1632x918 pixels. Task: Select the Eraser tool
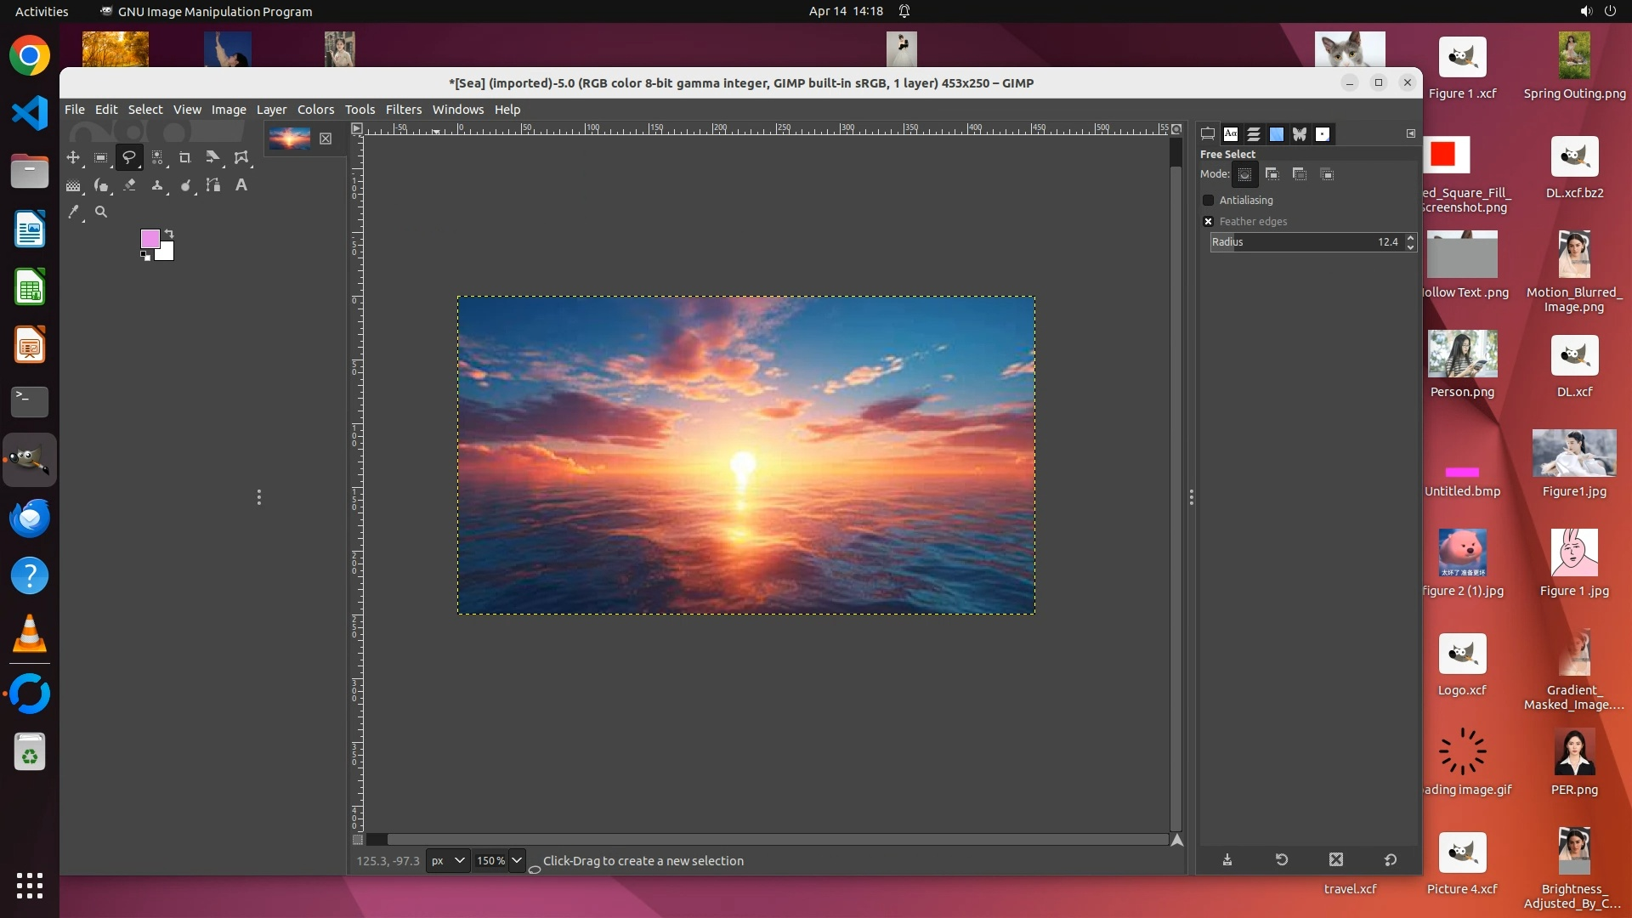pyautogui.click(x=129, y=184)
